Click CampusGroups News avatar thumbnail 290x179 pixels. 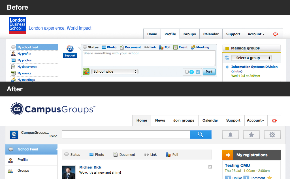pyautogui.click(x=14, y=135)
